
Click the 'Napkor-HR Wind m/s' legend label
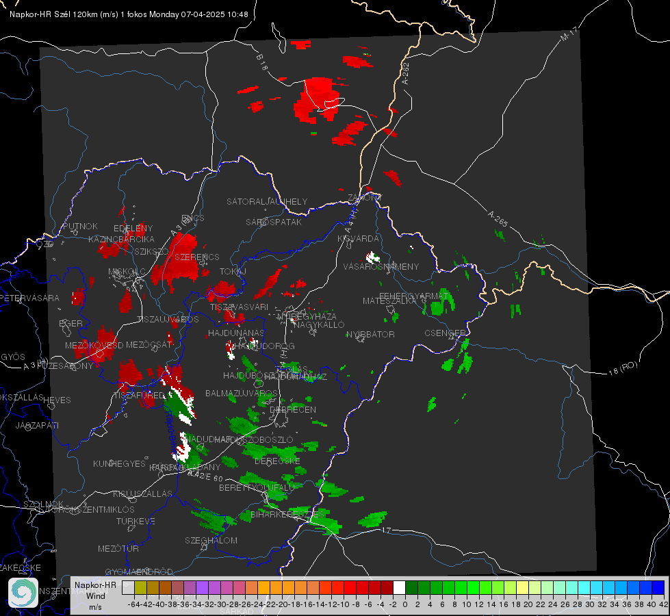point(95,595)
